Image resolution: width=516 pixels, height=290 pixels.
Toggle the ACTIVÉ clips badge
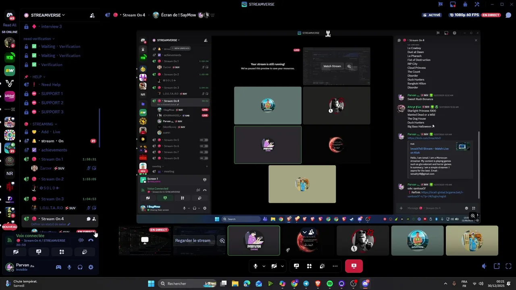pos(431,15)
